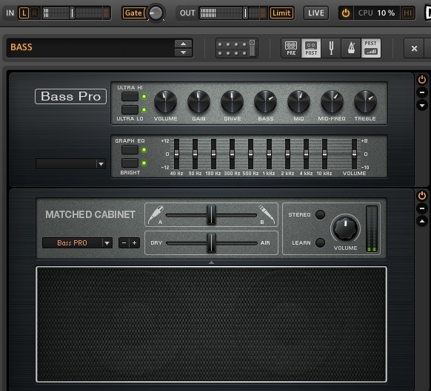Open the metronome icon

pyautogui.click(x=351, y=48)
